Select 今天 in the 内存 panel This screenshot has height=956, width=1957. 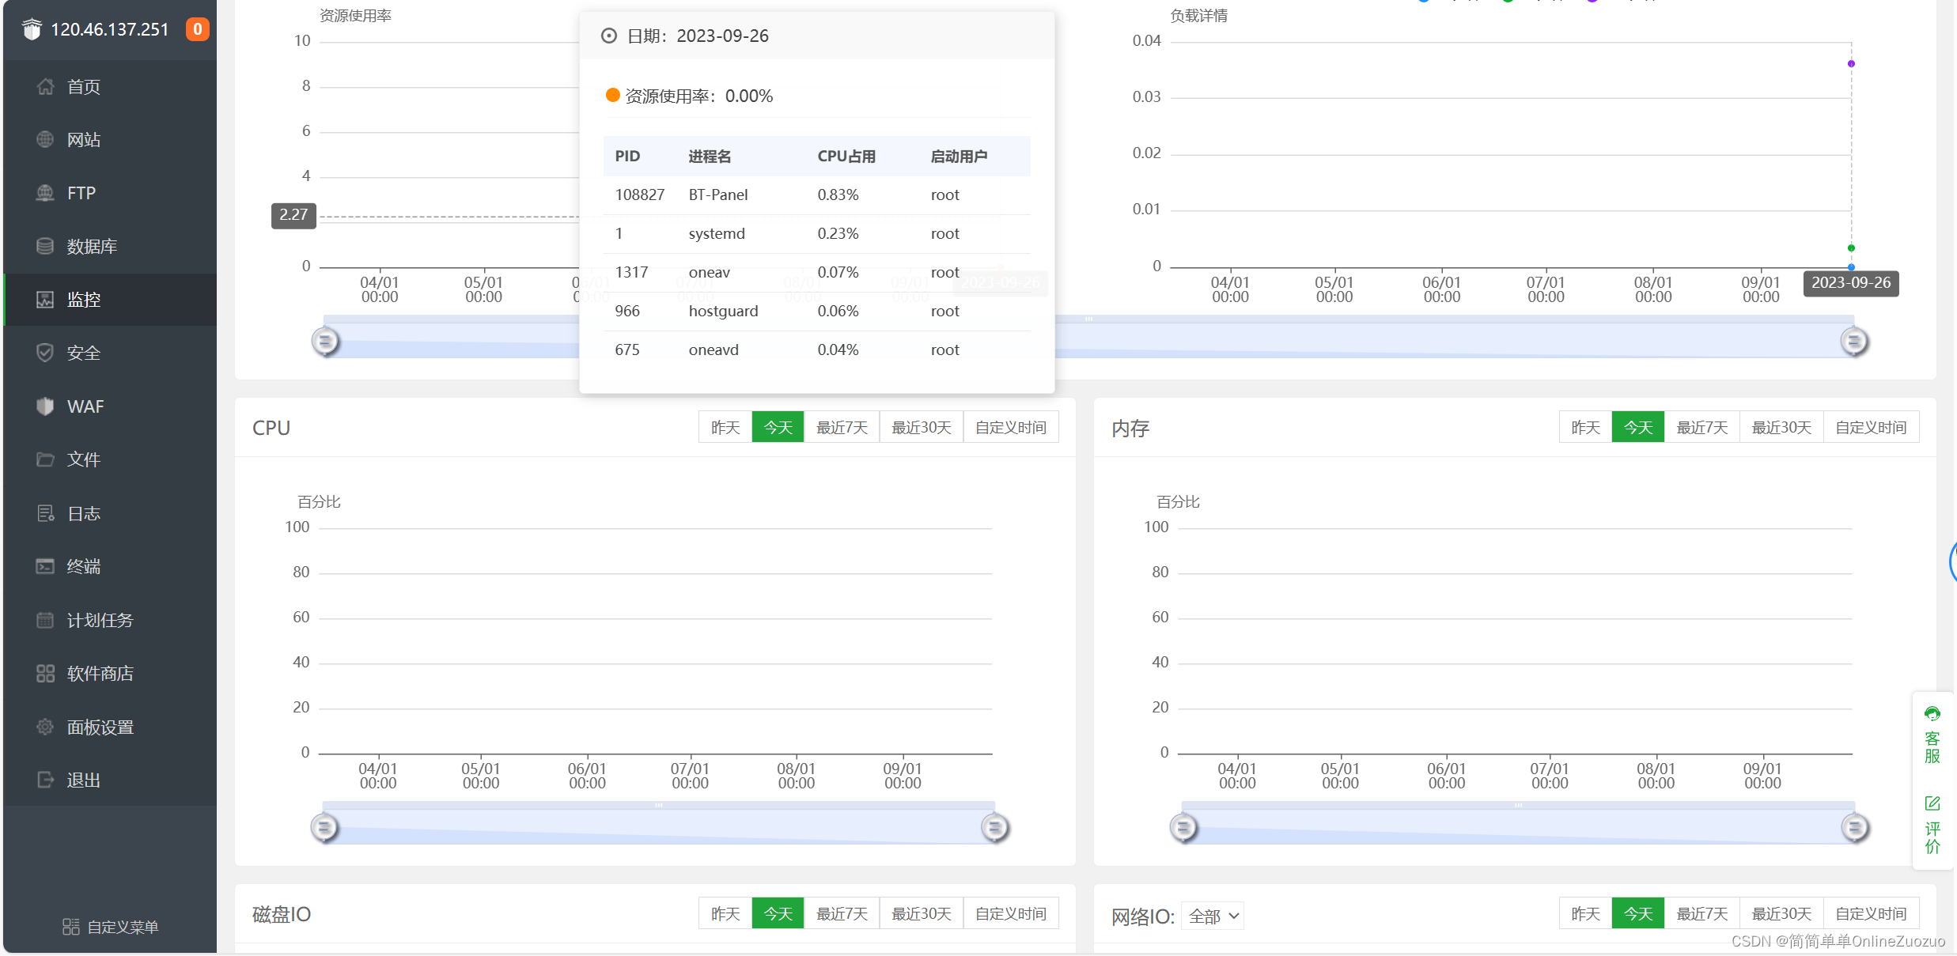[x=1638, y=427]
